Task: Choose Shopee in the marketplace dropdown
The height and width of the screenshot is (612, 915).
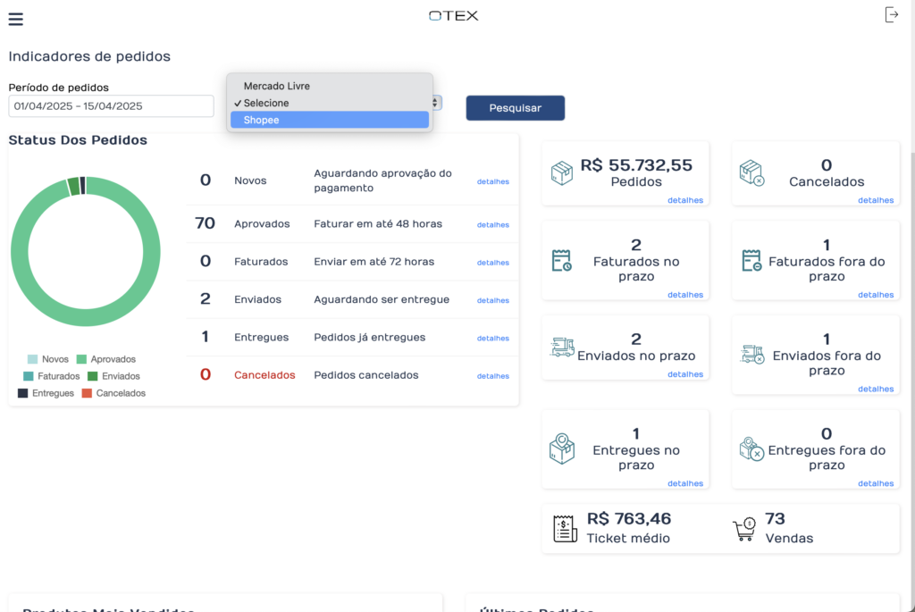Action: [329, 120]
